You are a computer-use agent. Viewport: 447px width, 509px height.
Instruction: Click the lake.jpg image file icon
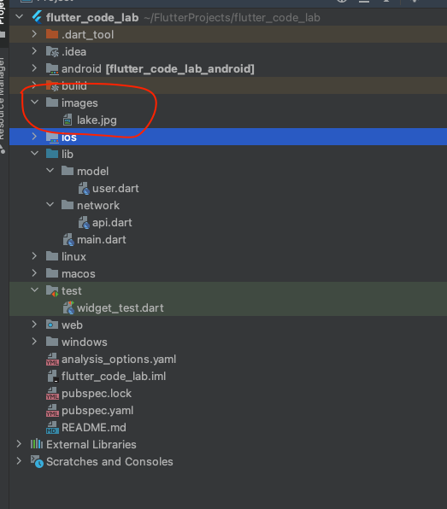pyautogui.click(x=68, y=120)
